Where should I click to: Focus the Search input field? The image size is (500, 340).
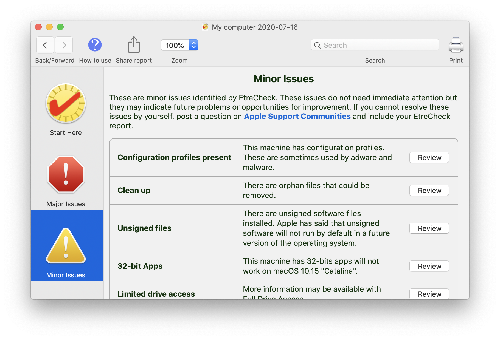(x=375, y=45)
